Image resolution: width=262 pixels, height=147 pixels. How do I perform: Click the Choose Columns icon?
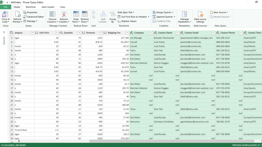coord(52,14)
